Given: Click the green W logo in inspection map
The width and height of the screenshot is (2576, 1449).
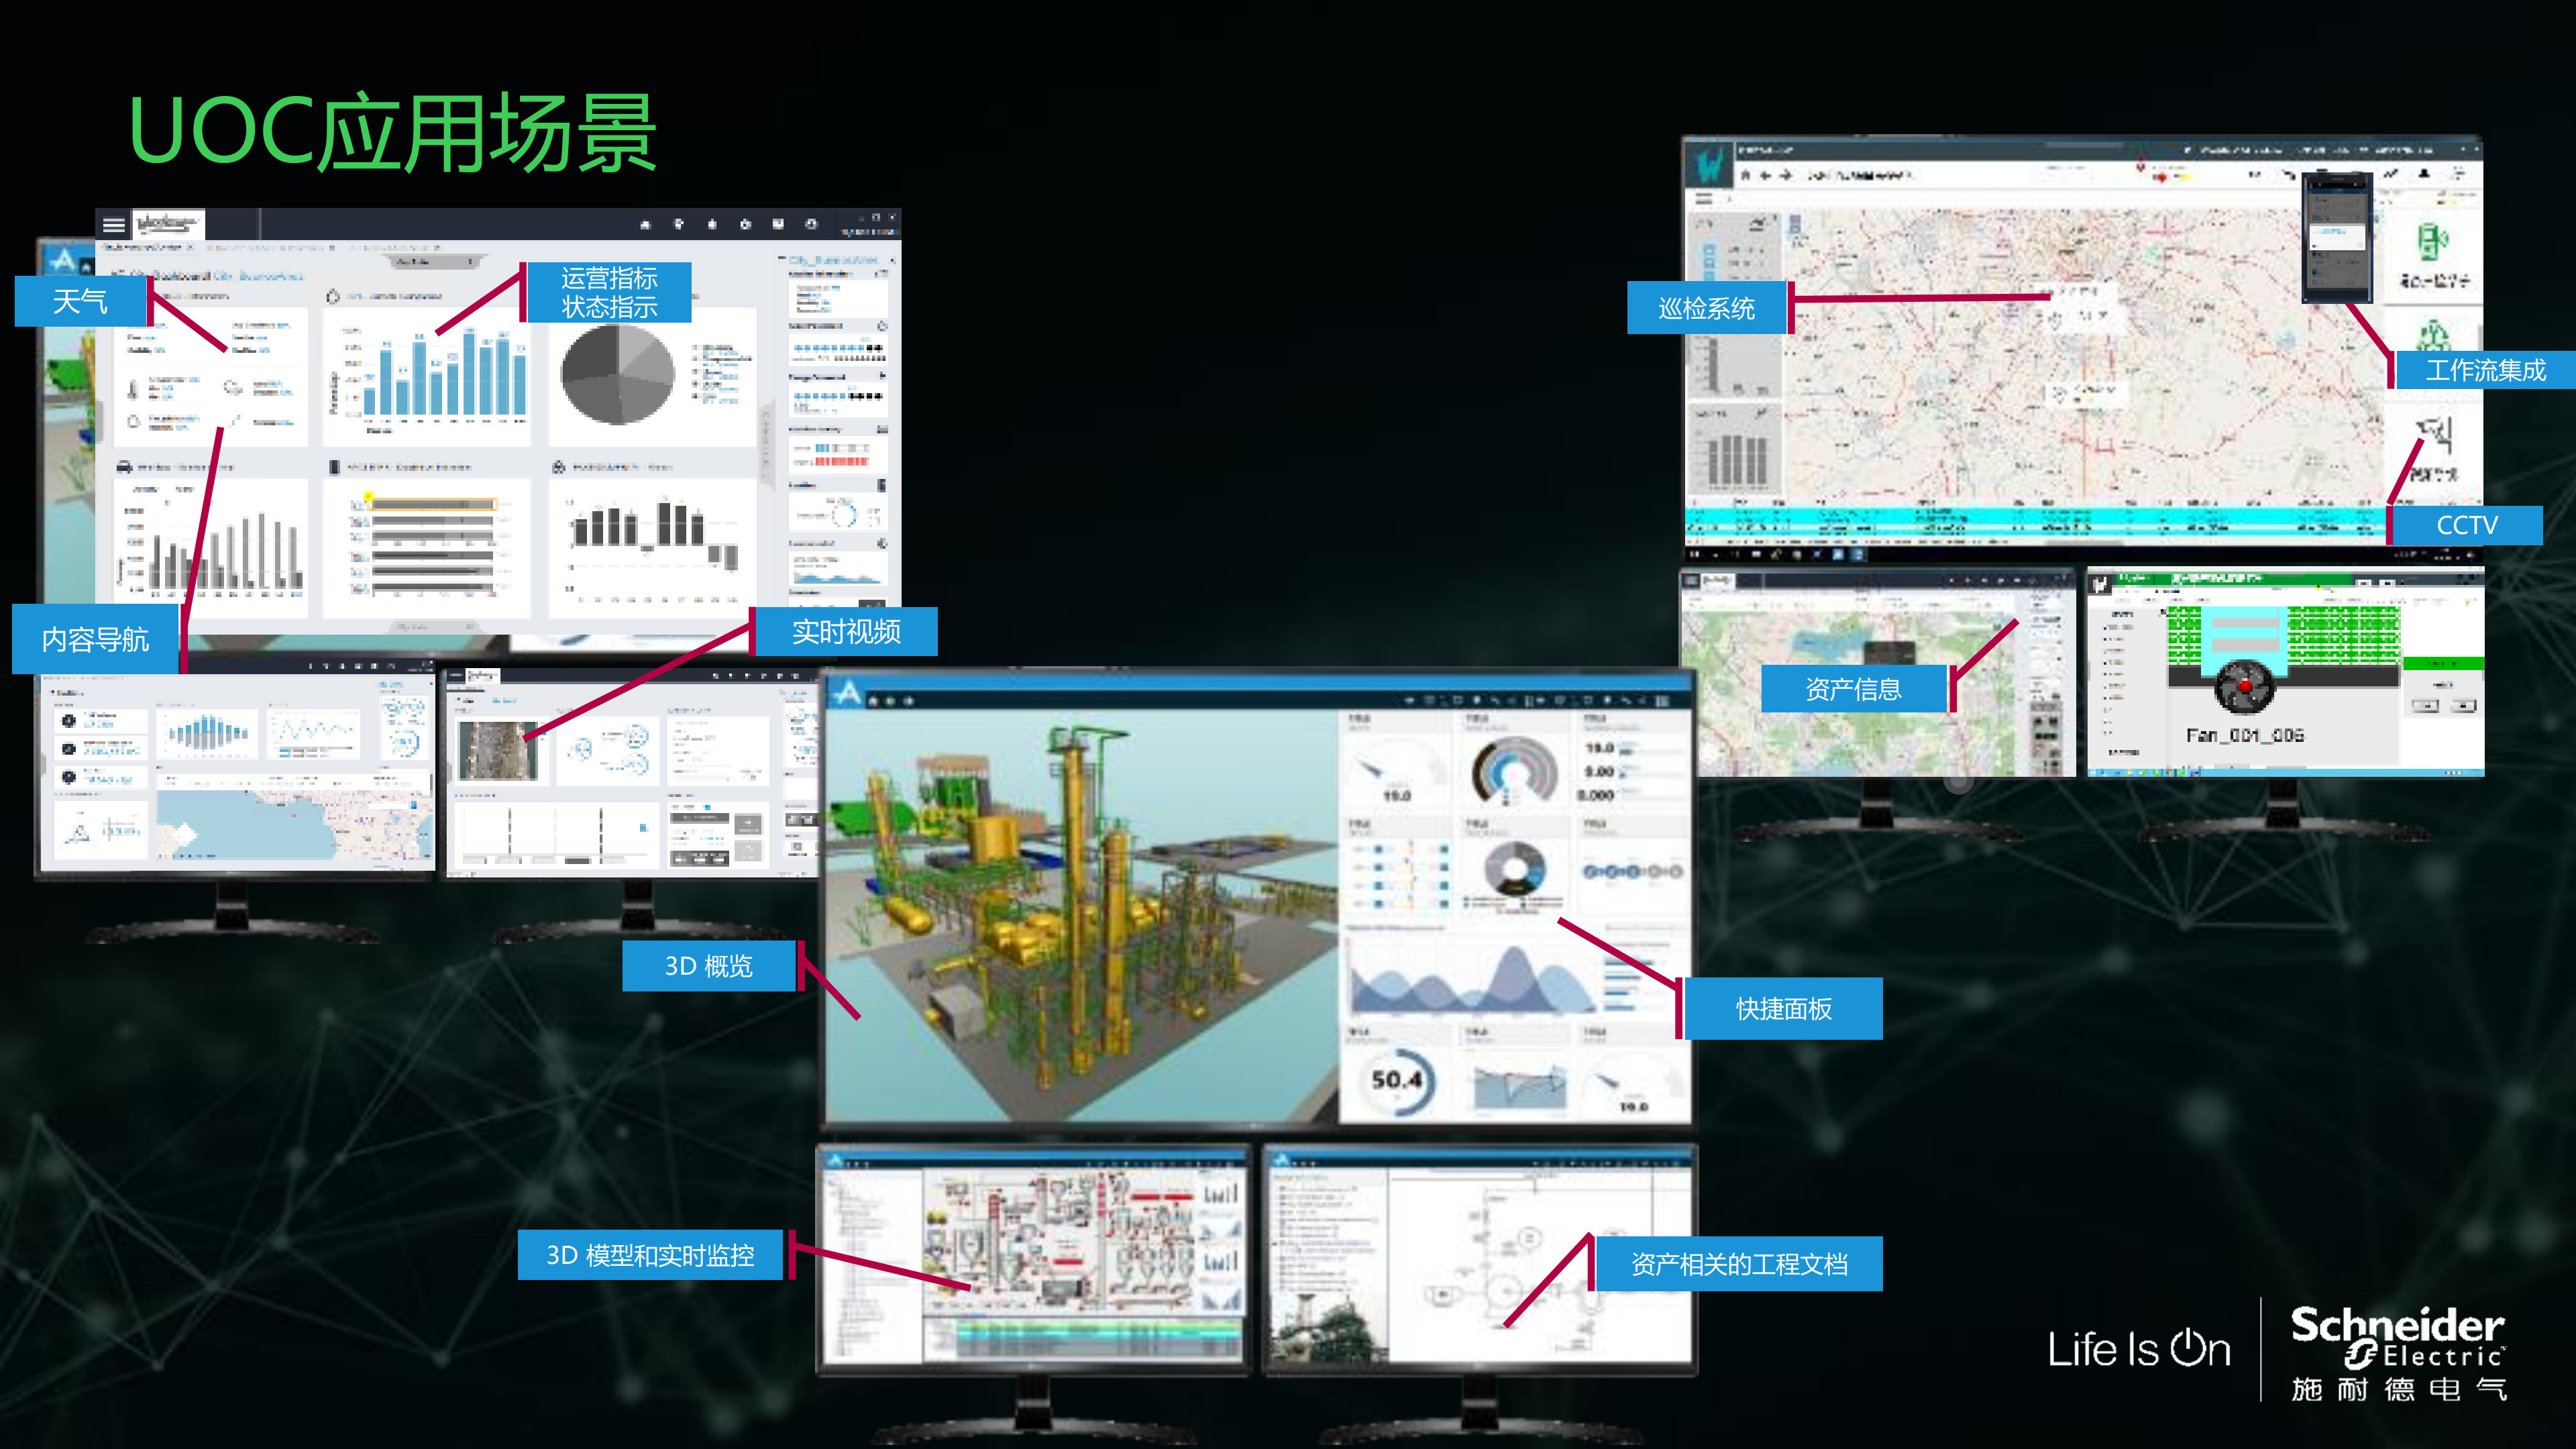Looking at the screenshot, I should click(x=1709, y=164).
